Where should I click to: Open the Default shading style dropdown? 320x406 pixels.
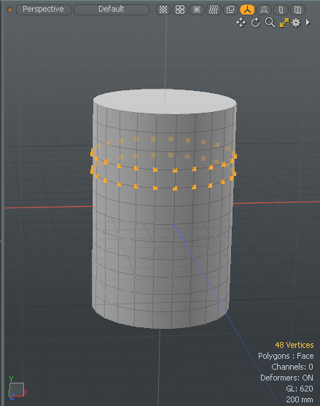112,9
